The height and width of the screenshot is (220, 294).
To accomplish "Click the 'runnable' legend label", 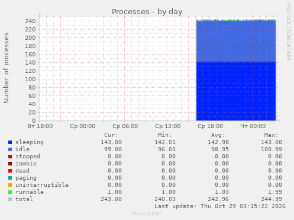I will [x=30, y=192].
